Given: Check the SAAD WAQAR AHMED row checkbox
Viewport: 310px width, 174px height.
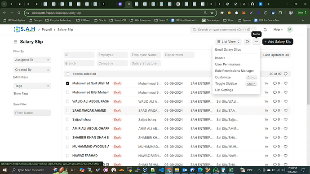Looking at the screenshot, I should pos(67,110).
